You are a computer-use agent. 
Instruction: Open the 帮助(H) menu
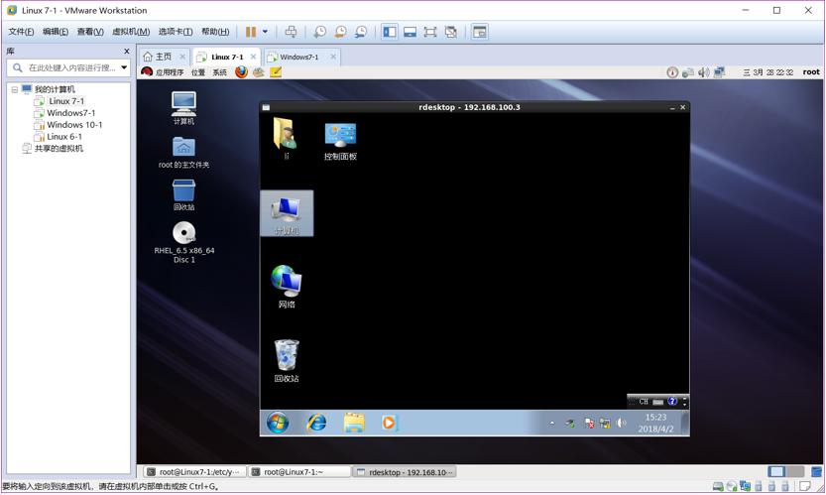[x=215, y=32]
